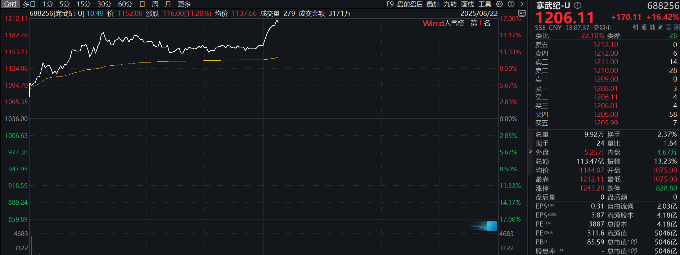The image size is (680, 255).
Task: Click the 买三 price 1206.01
Action: [x=605, y=106]
